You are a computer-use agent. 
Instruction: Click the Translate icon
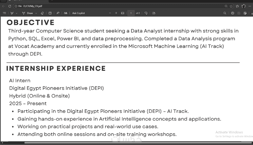(x=65, y=13)
